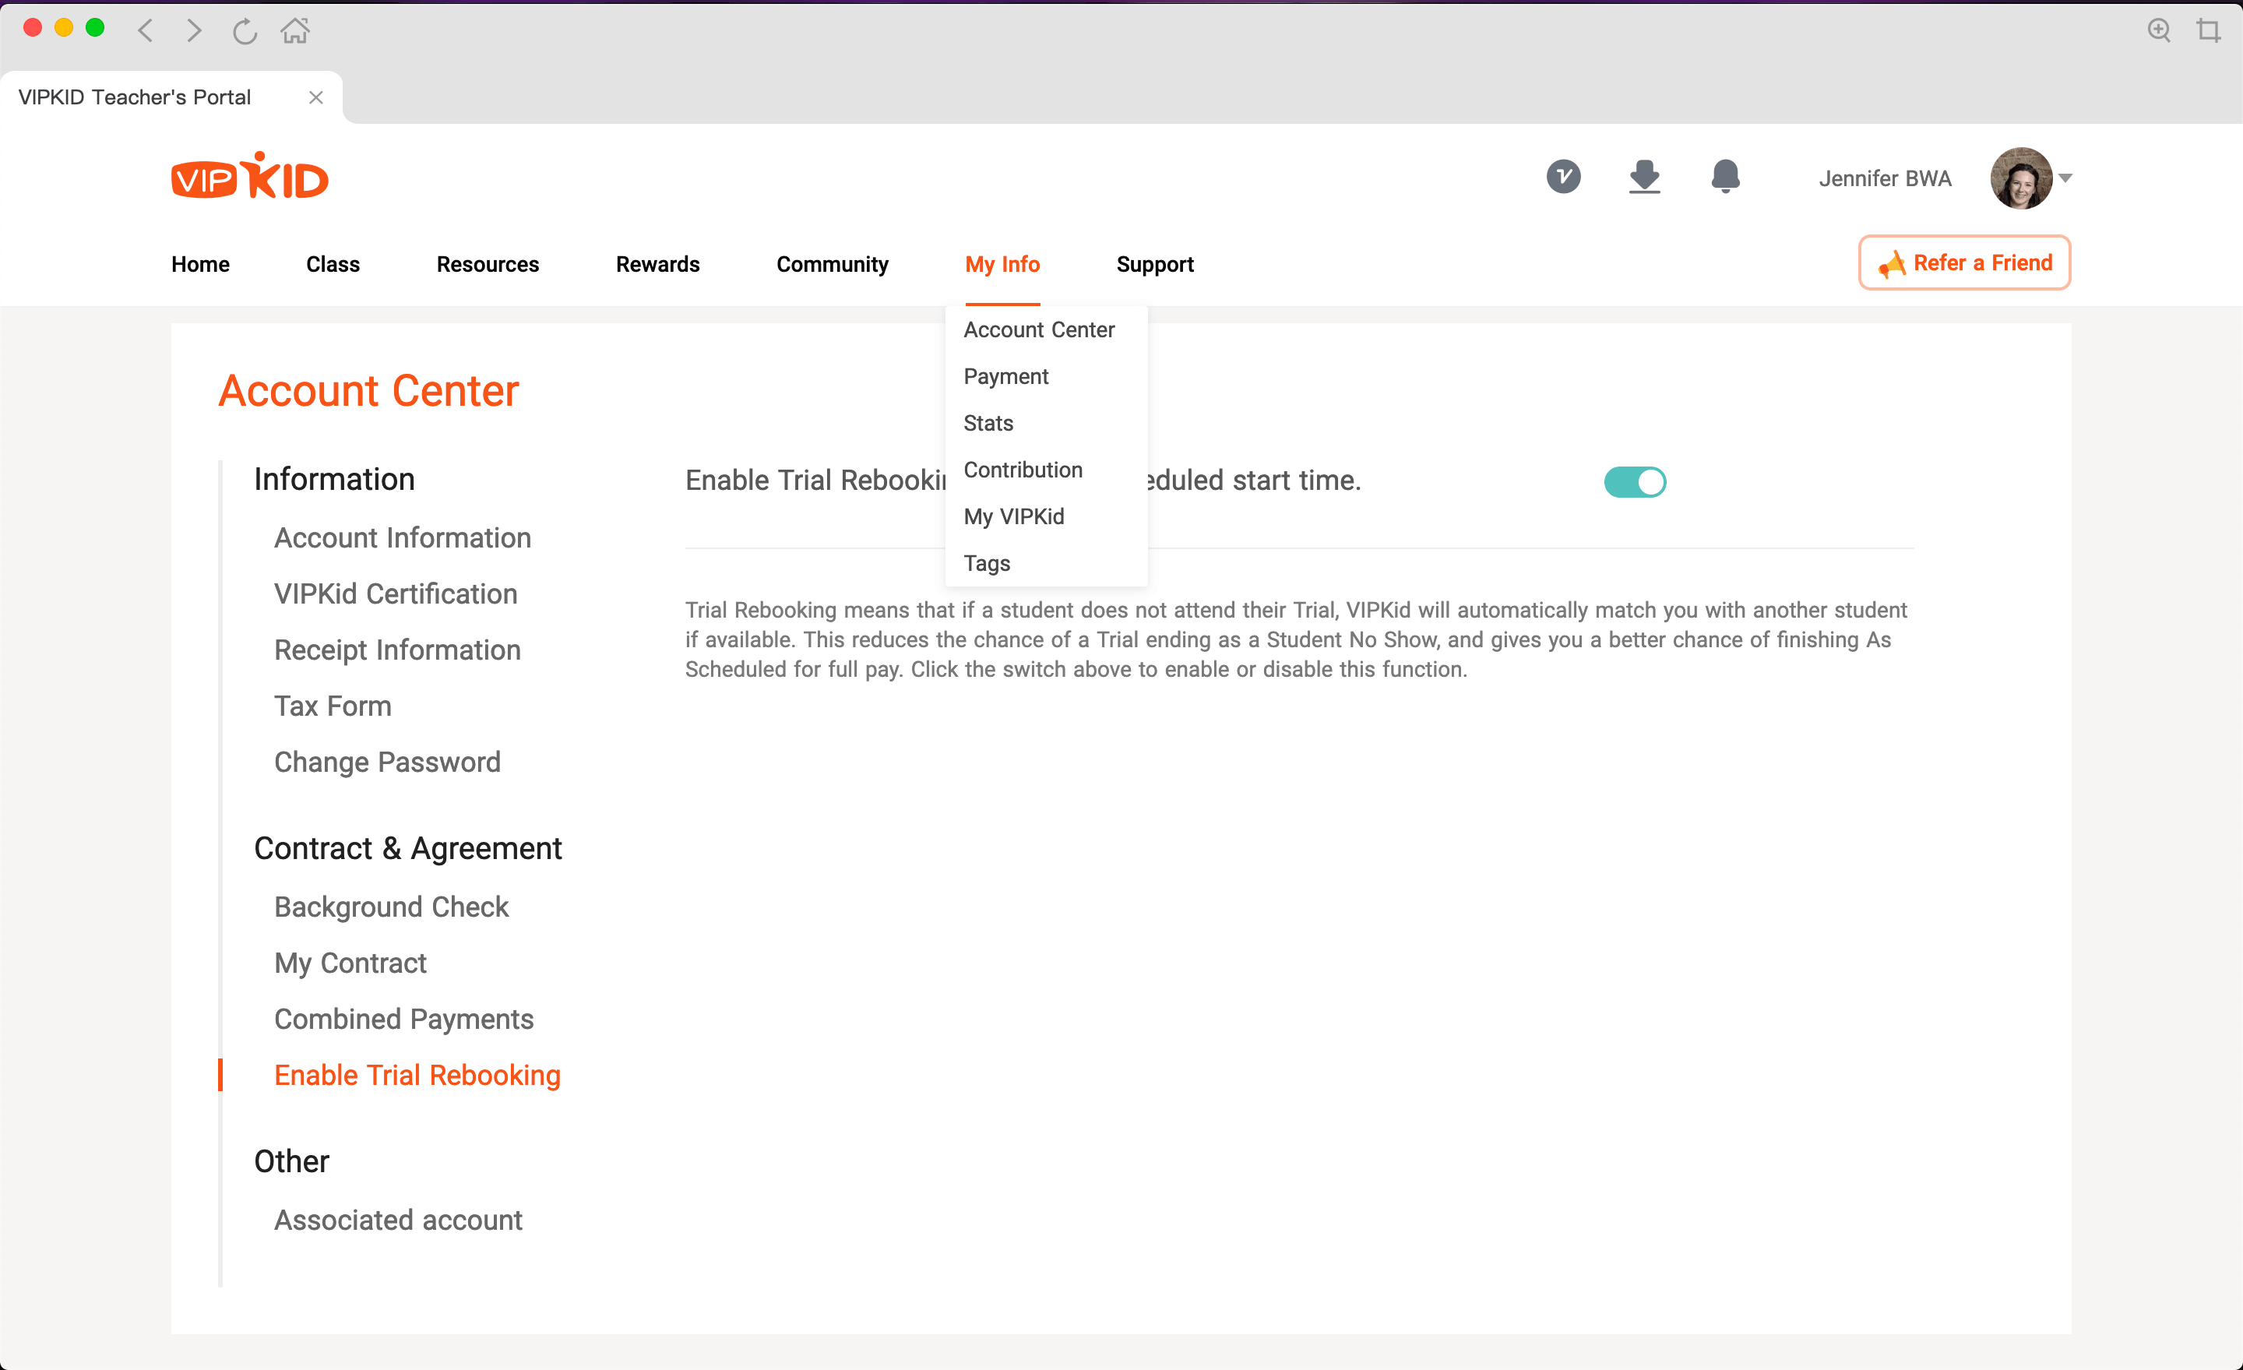2243x1370 pixels.
Task: Open the Tags menu entry
Action: pyautogui.click(x=986, y=563)
